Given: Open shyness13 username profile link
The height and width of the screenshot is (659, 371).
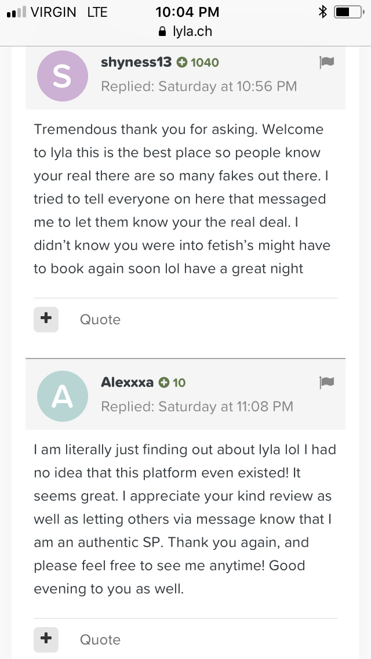Looking at the screenshot, I should [137, 62].
